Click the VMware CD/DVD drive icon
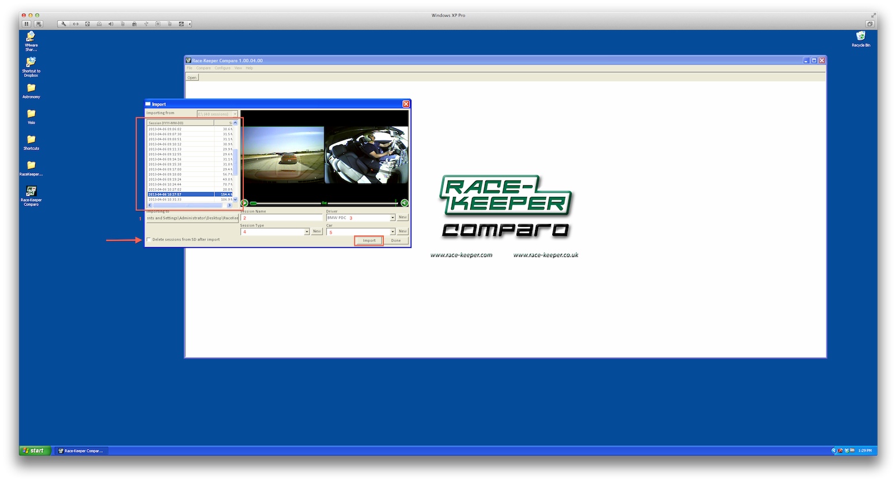The image size is (896, 482). (99, 24)
